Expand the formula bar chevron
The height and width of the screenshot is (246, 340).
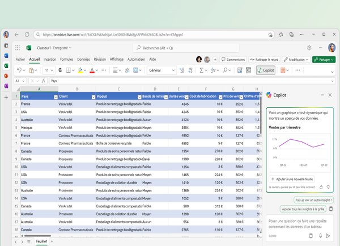332,81
